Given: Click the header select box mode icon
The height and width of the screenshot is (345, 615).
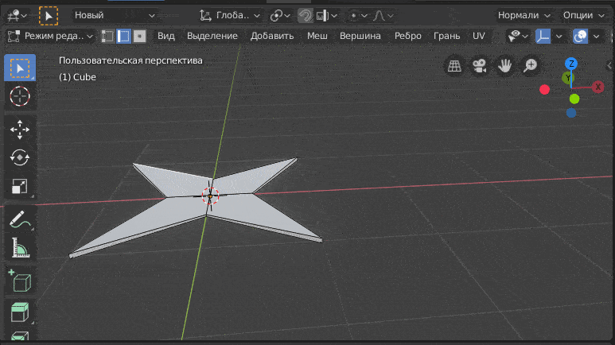Looking at the screenshot, I should (49, 16).
